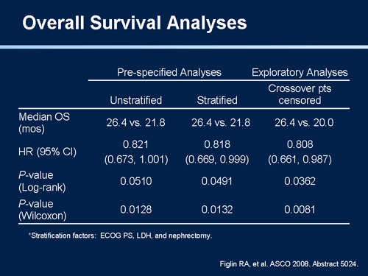Click the unstratified median OS 26.4 vs. 21.8
This screenshot has width=368, height=276.
(x=135, y=122)
